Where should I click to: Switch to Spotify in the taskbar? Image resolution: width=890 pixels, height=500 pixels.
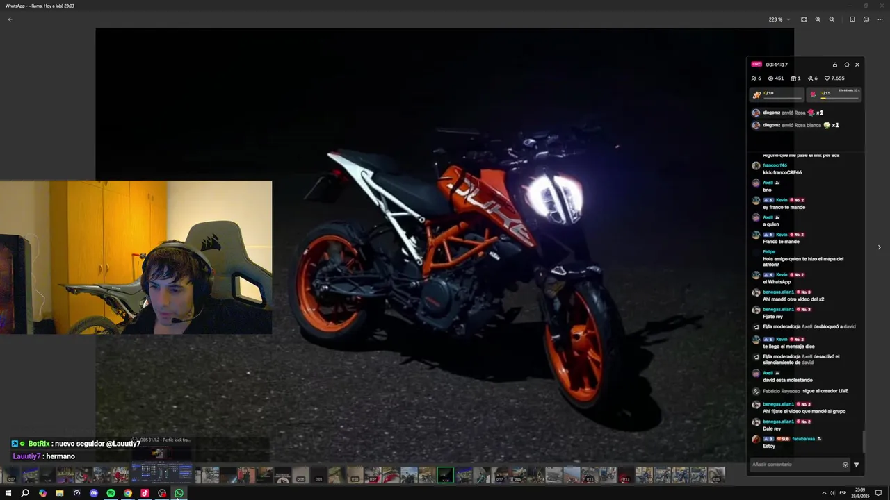tap(111, 493)
